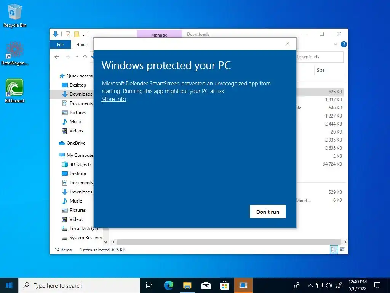Image resolution: width=390 pixels, height=293 pixels.
Task: Click the blue download arrow title icon
Action: (56, 34)
